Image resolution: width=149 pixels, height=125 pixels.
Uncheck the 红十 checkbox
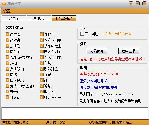(x=42, y=80)
